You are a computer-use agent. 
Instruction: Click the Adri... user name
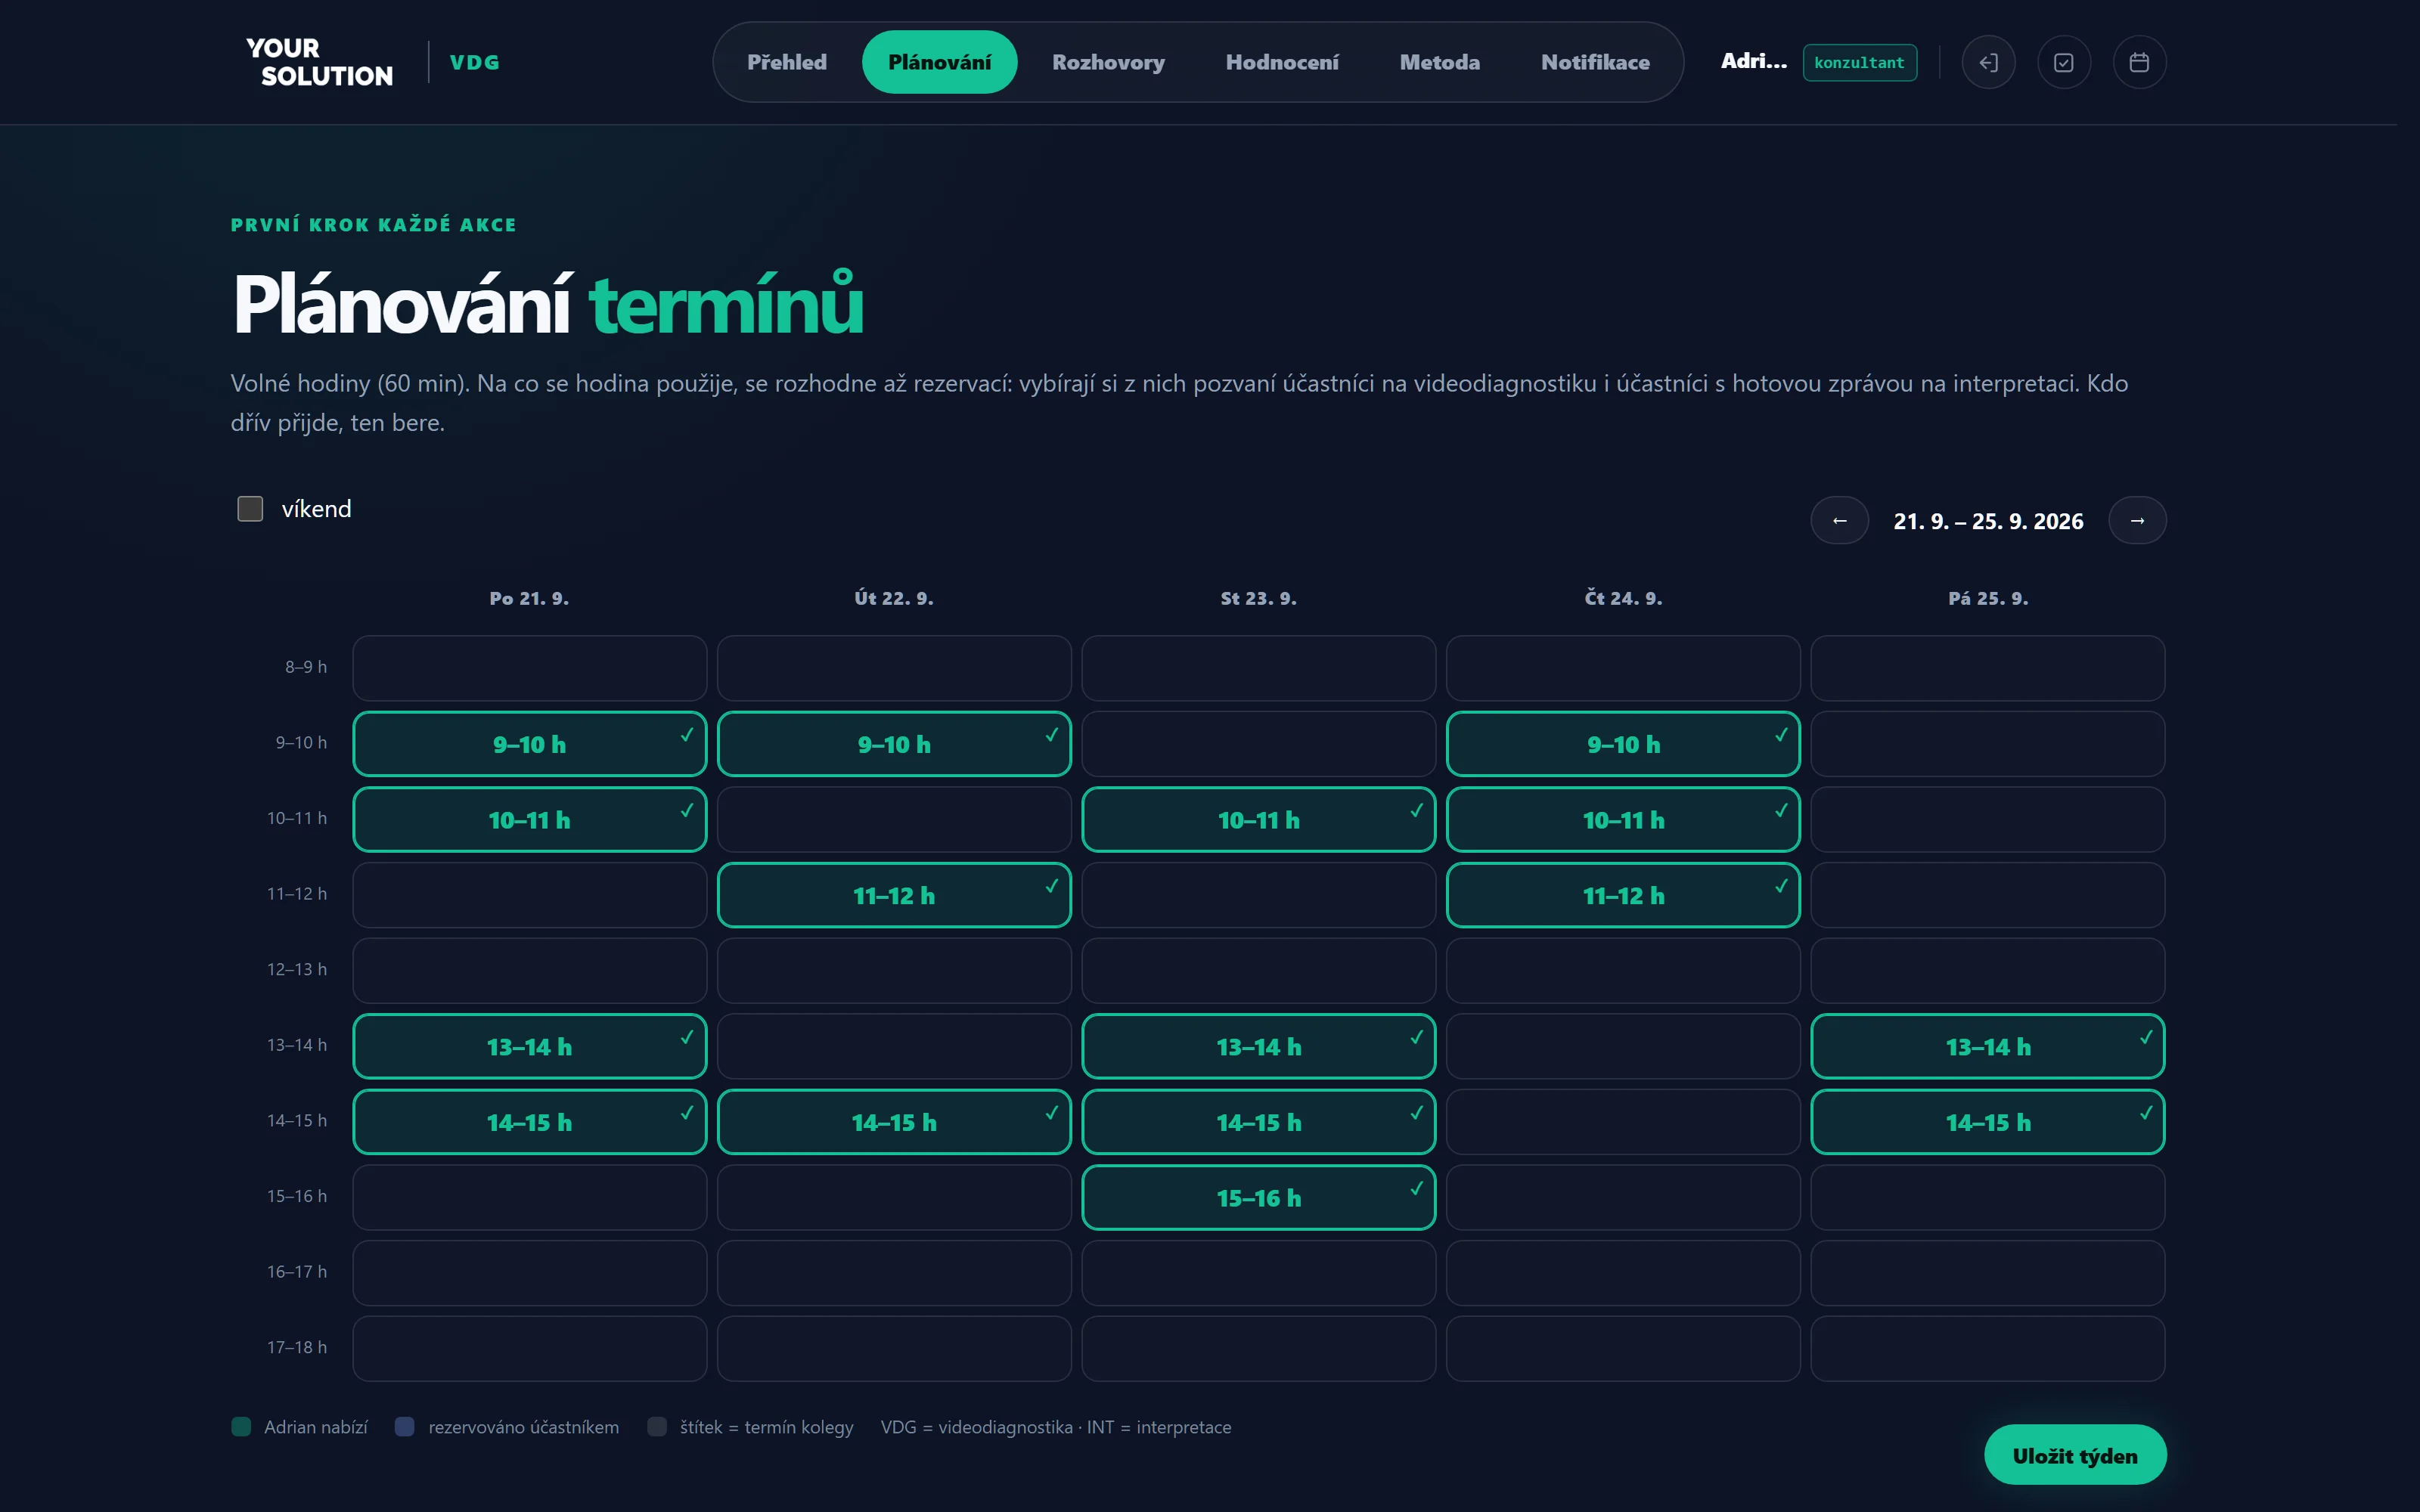coord(1753,61)
